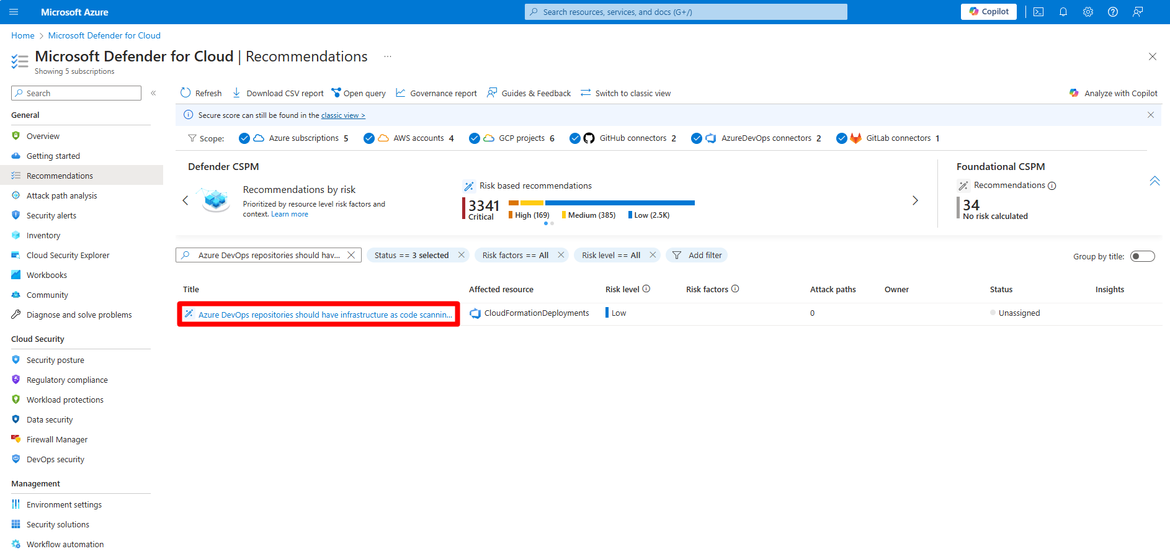Click the Workbooks icon in the sidebar
This screenshot has width=1170, height=559.
[x=16, y=275]
